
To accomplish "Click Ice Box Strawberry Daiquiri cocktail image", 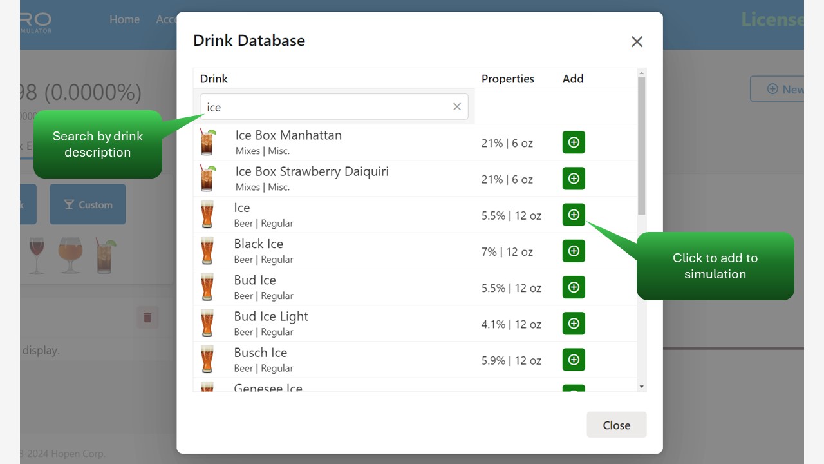I will coord(207,178).
